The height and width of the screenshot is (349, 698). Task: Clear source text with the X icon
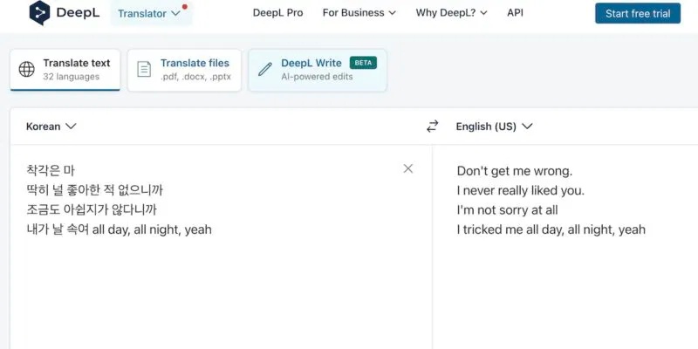(408, 168)
